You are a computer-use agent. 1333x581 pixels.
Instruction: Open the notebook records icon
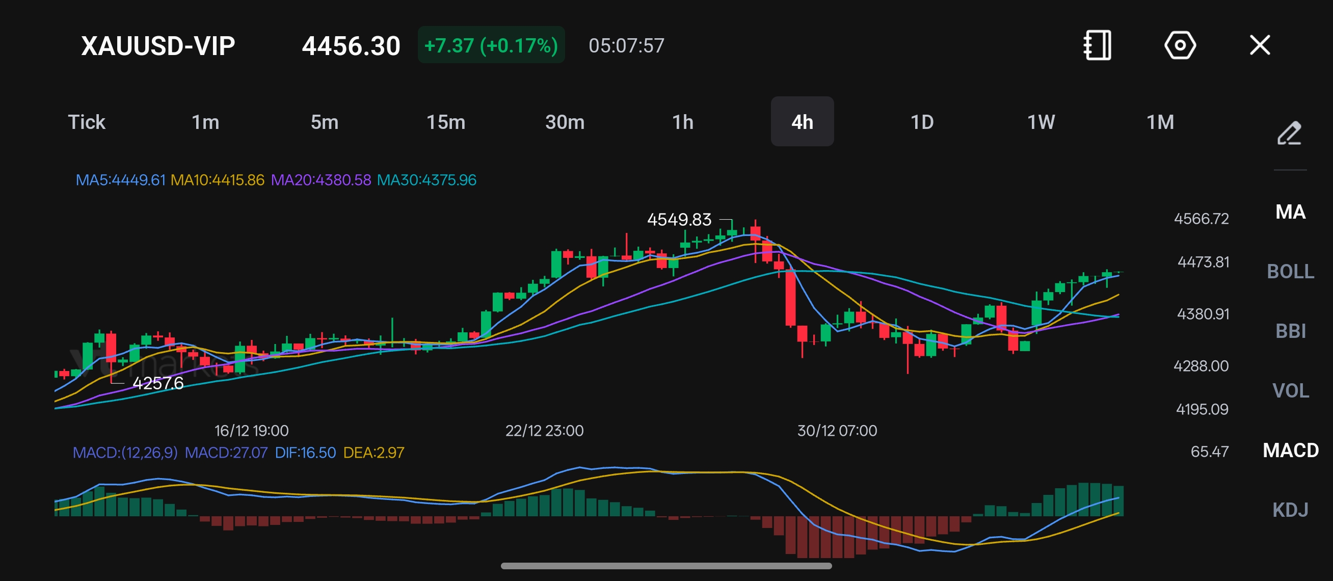click(1097, 45)
